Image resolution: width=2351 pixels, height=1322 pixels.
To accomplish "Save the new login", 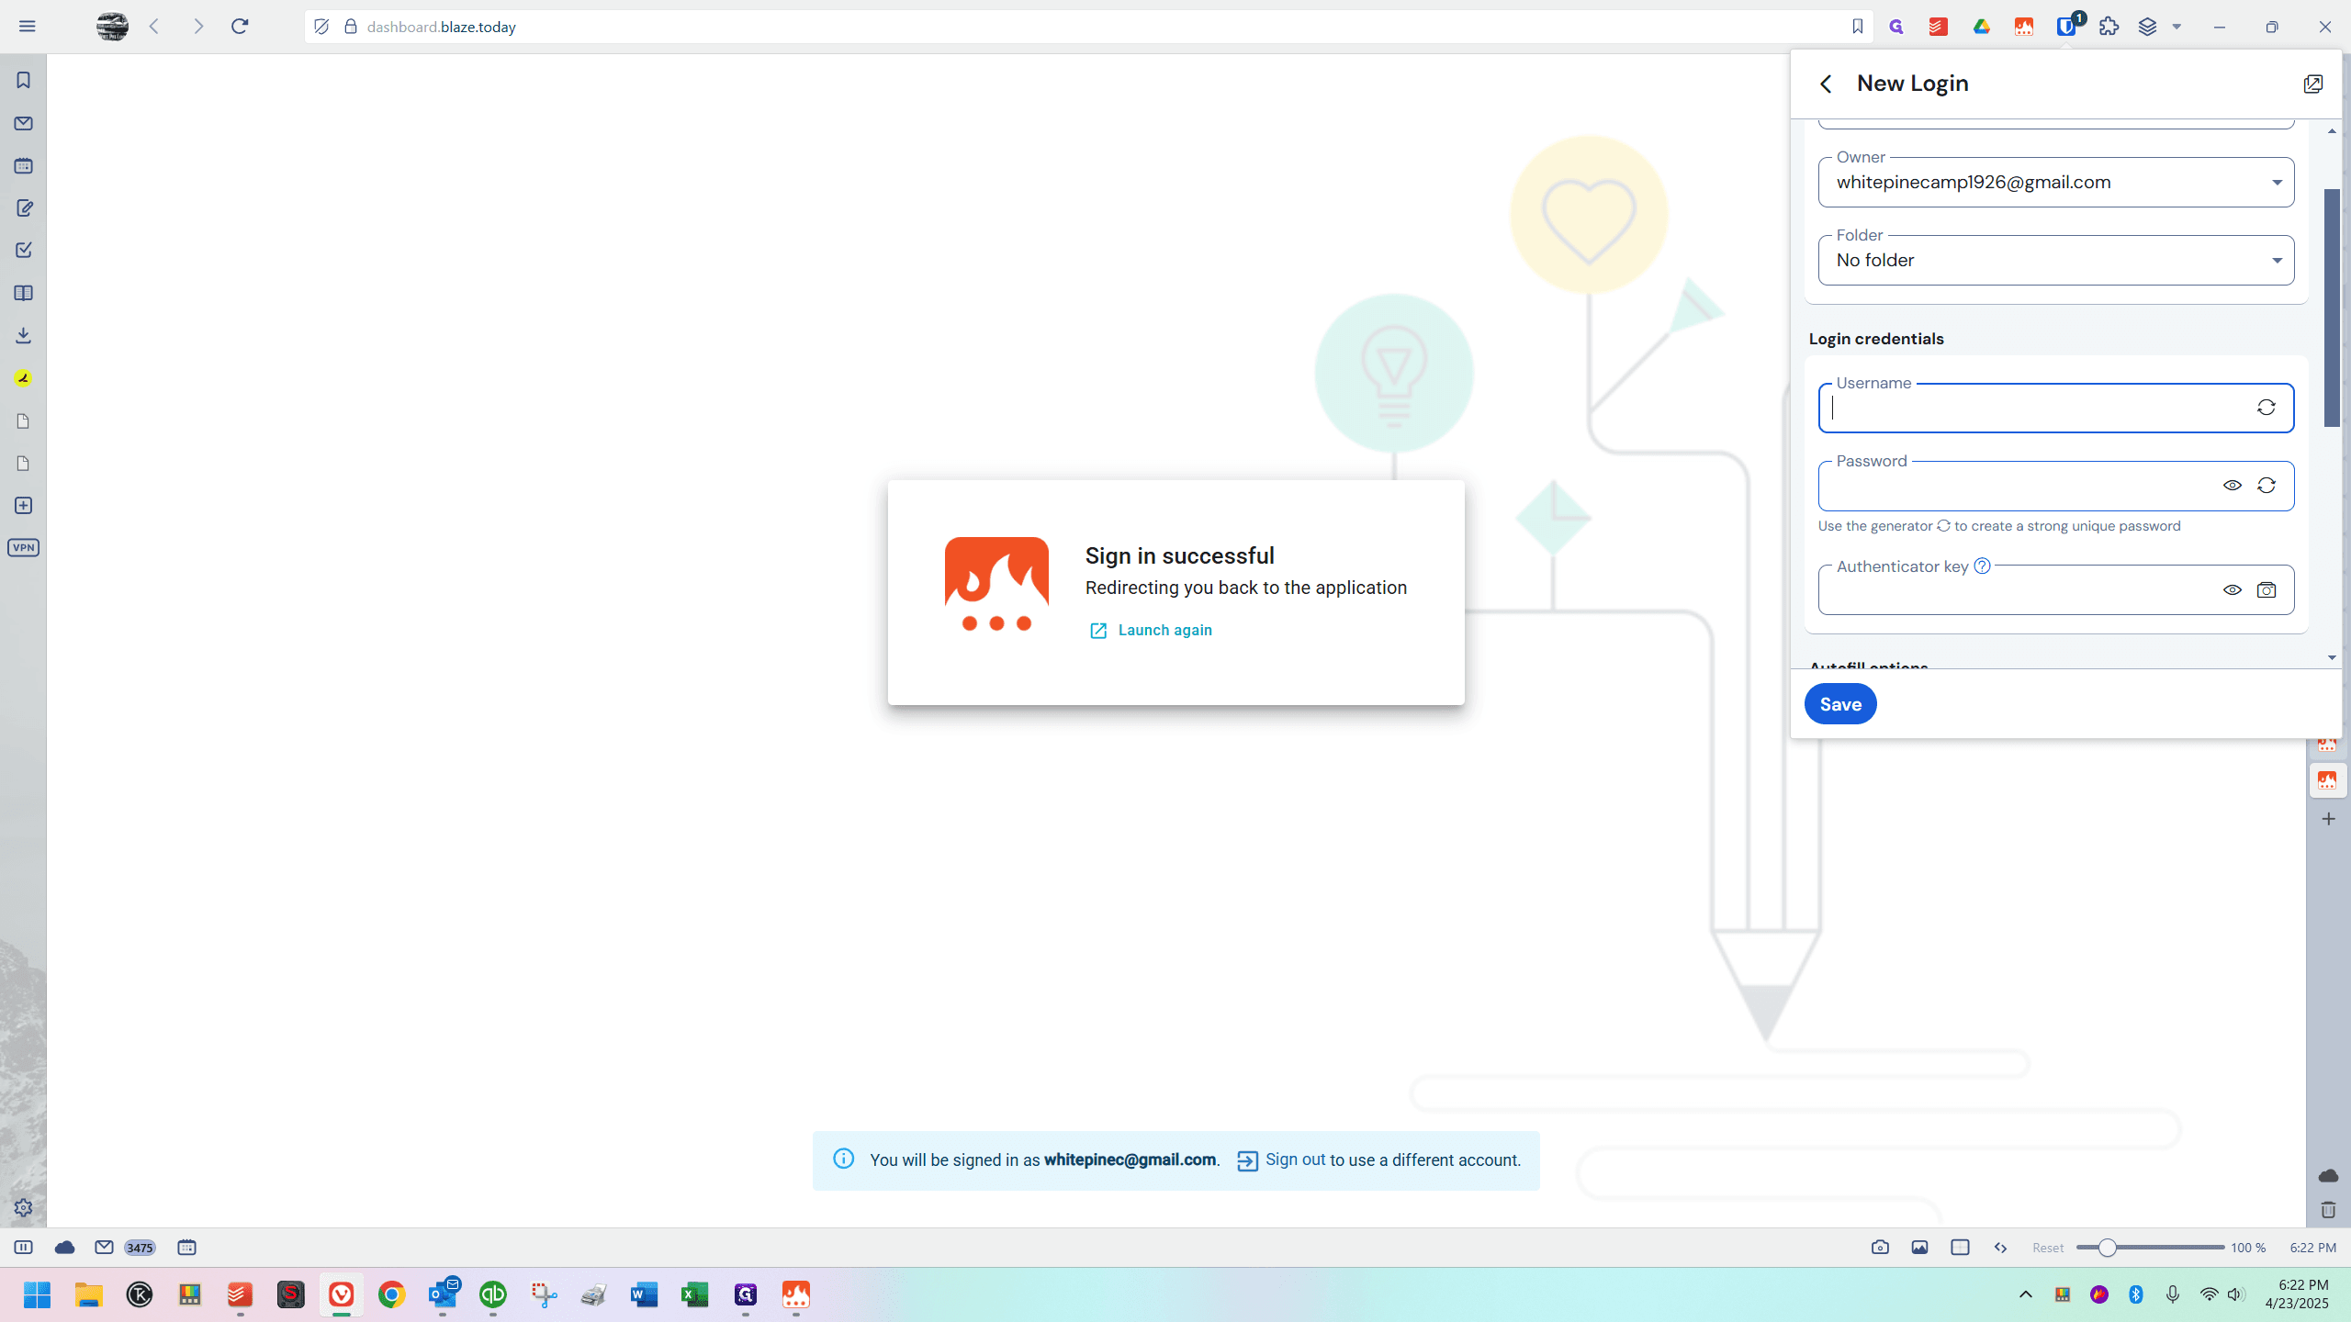I will pos(1840,704).
